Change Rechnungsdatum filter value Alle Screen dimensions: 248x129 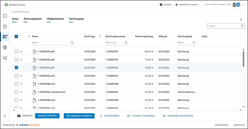(x=26, y=22)
